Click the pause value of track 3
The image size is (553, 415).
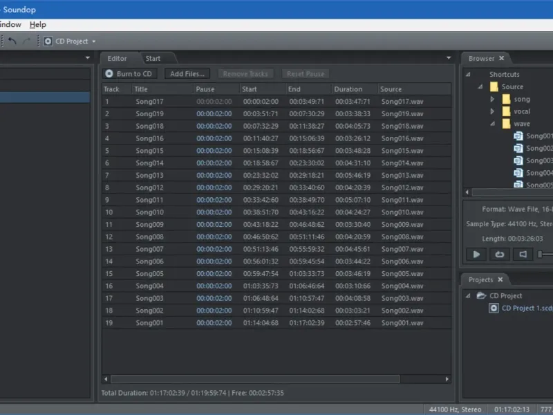(x=214, y=127)
